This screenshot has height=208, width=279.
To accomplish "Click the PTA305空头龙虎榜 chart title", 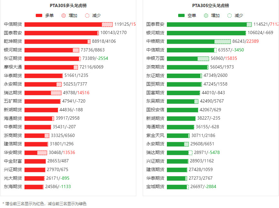I will click(211, 5).
